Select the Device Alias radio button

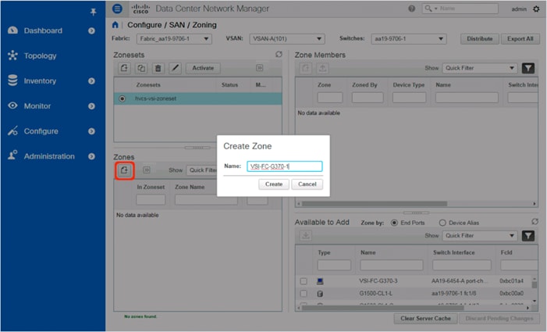pos(442,223)
